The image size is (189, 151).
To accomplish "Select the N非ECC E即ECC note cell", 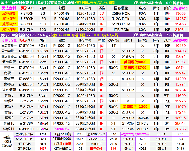I will tap(135, 134).
